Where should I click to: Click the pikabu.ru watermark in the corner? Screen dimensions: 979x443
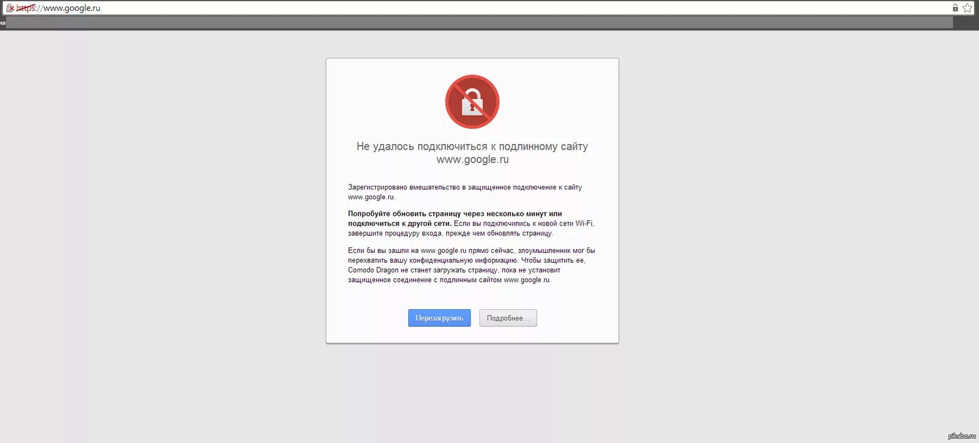pyautogui.click(x=962, y=436)
